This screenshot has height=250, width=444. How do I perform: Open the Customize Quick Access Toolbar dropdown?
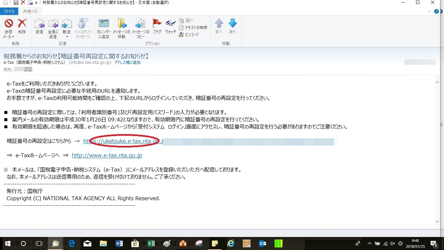(36, 3)
